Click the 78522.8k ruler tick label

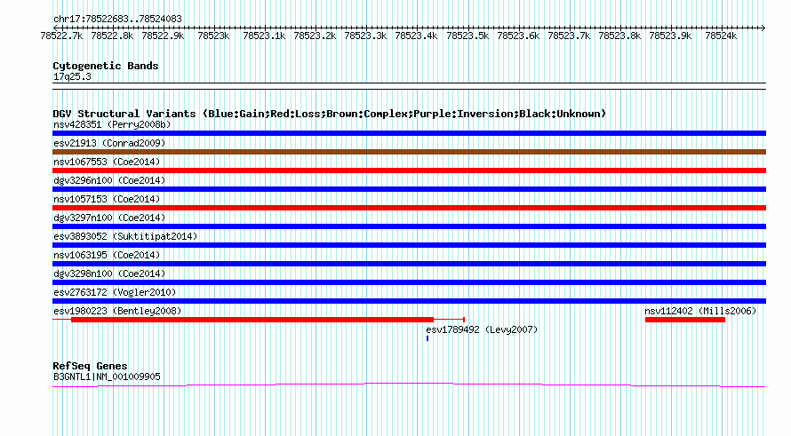tap(112, 36)
